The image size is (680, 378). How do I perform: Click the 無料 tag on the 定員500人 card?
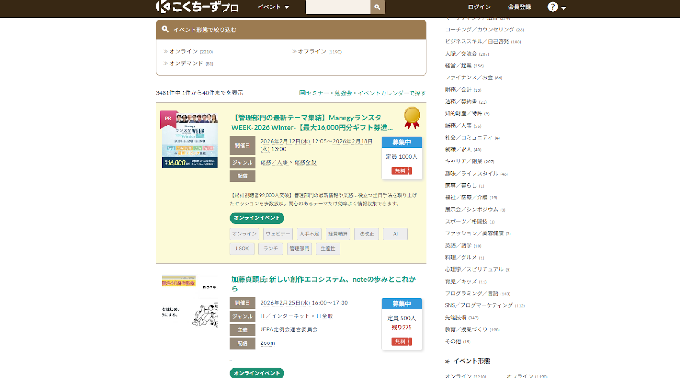402,342
